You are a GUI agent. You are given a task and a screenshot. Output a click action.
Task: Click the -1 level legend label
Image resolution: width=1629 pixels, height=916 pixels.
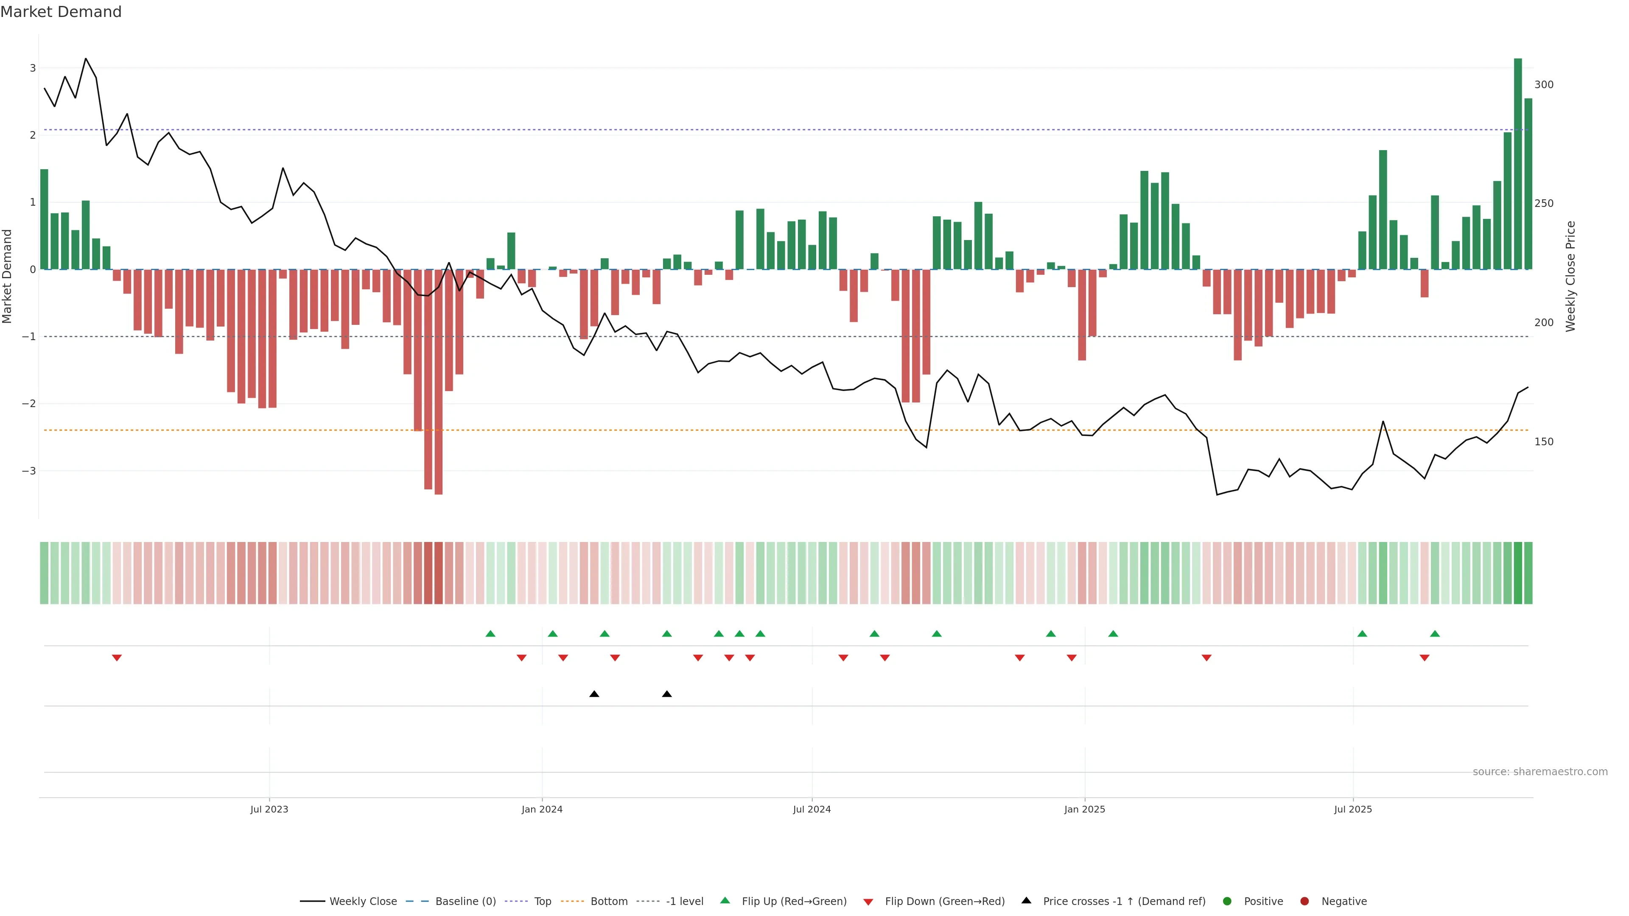pyautogui.click(x=684, y=902)
